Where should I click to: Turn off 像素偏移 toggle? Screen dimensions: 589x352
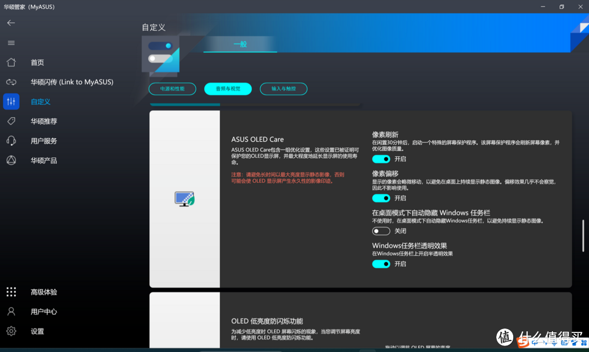click(x=381, y=198)
